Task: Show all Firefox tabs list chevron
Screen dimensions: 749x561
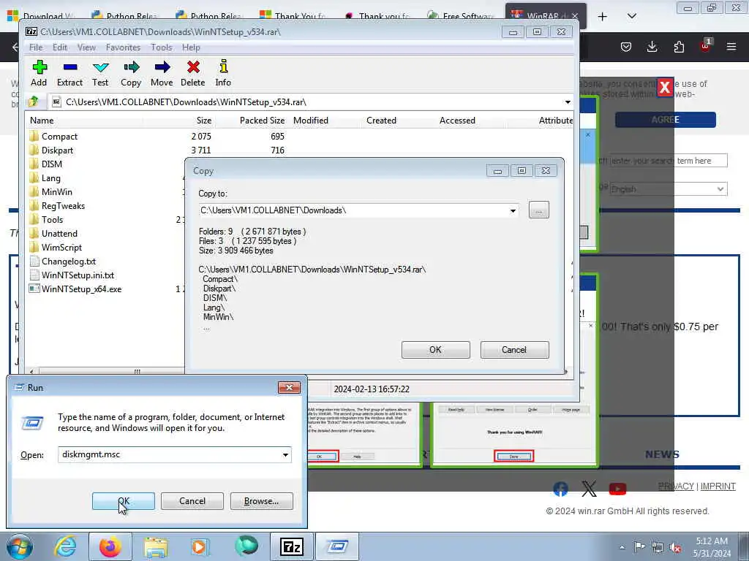Action: pos(631,16)
